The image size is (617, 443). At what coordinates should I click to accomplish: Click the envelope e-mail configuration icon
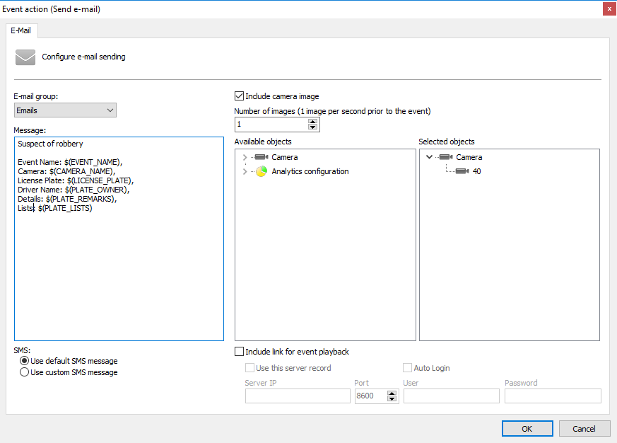[x=25, y=57]
